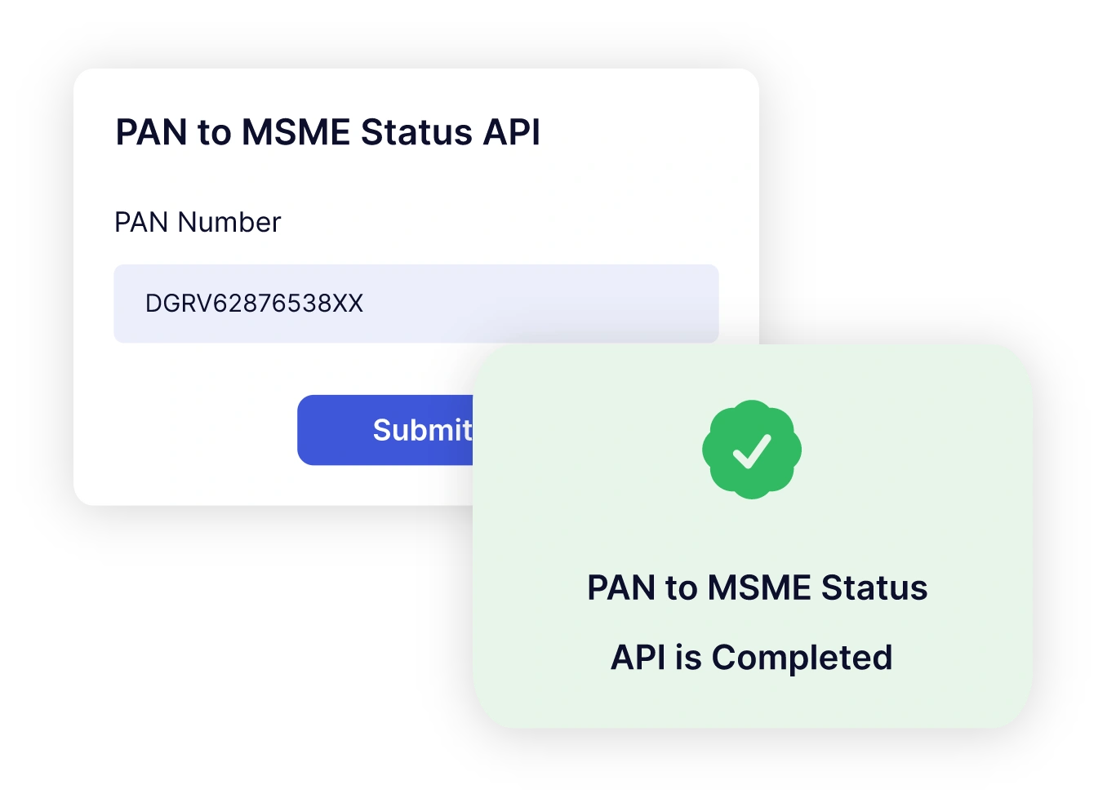Click the DGRV62876538XX text in the field

[x=254, y=304]
